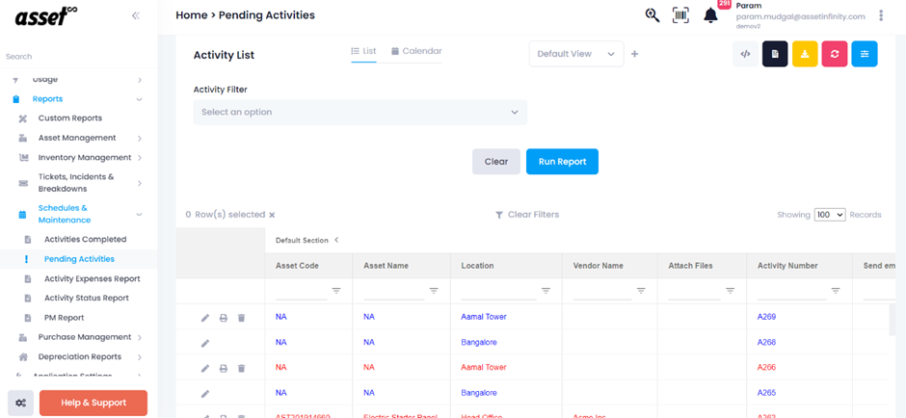The height and width of the screenshot is (418, 906).
Task: Open notifications bell icon
Action: (710, 15)
